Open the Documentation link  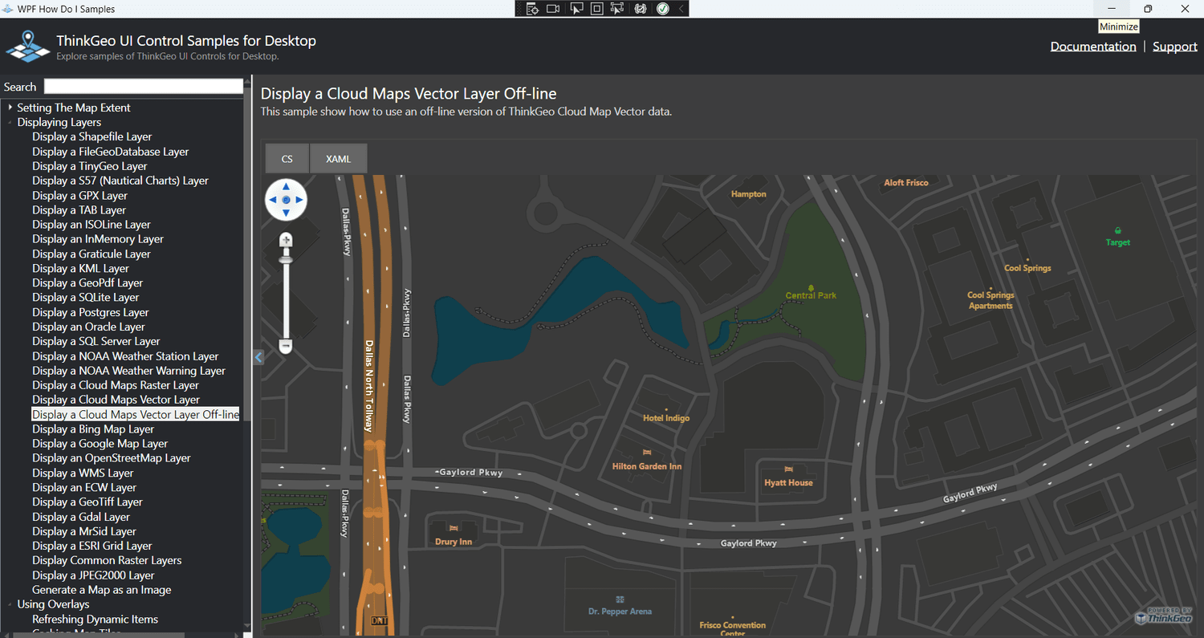[1093, 46]
